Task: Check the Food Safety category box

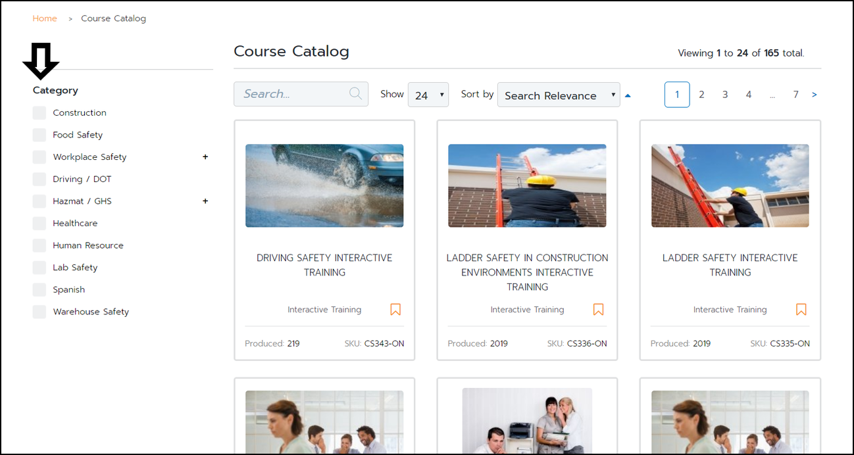Action: click(39, 135)
